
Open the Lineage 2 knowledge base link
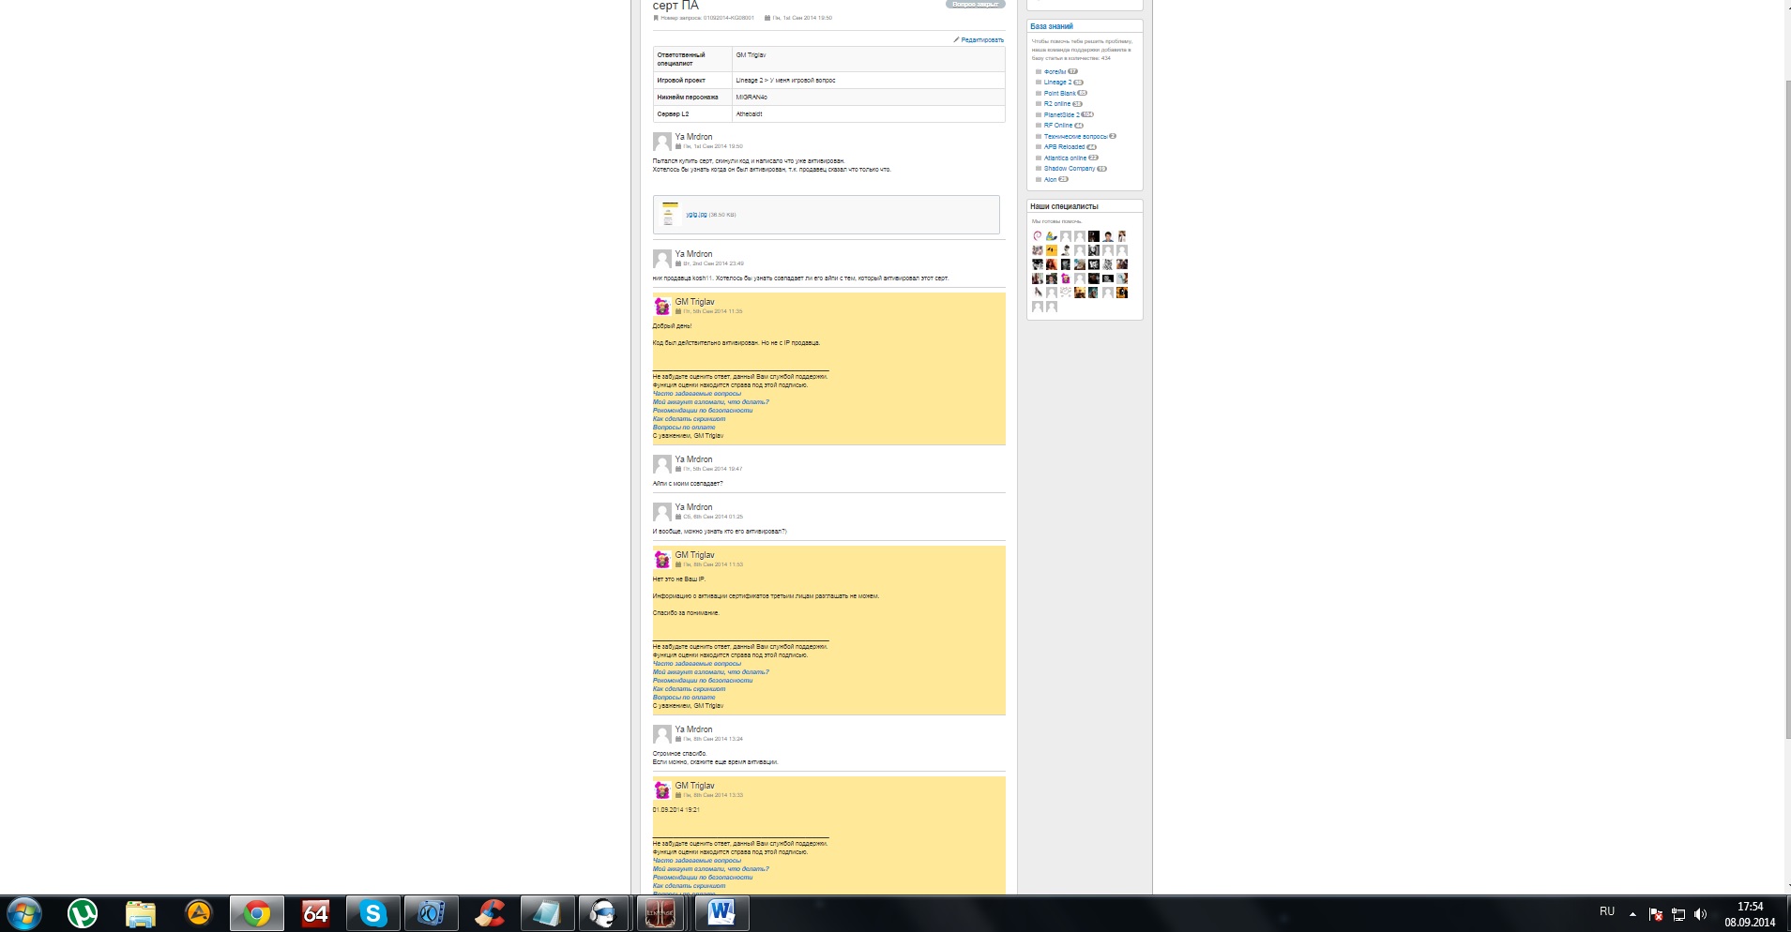tap(1057, 83)
